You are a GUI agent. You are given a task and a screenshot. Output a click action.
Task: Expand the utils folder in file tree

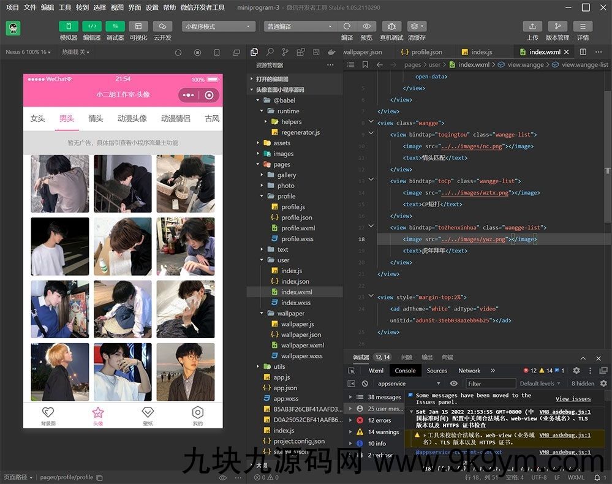click(279, 366)
